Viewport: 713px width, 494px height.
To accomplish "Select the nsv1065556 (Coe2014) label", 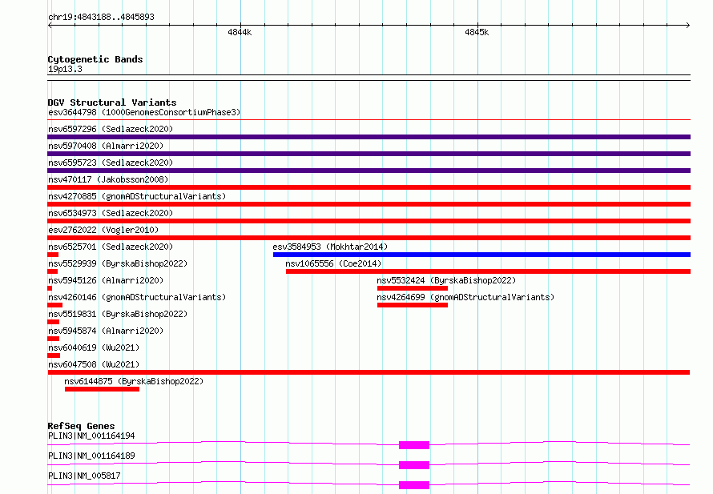I will [x=333, y=263].
